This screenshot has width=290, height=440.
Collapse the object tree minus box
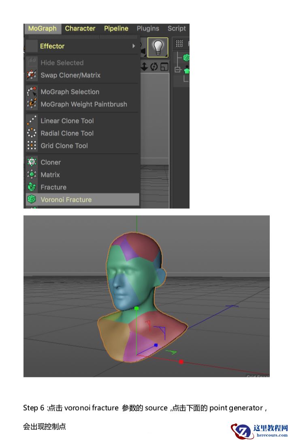(177, 69)
